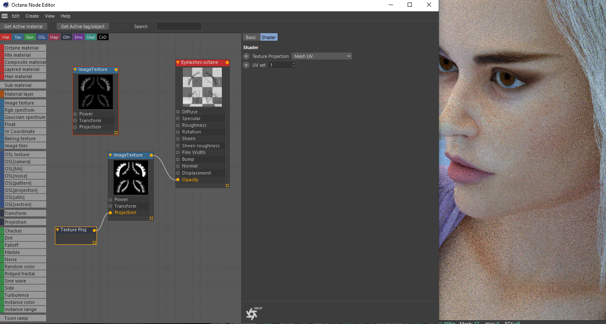Toggle the C4D node filter

pos(103,37)
